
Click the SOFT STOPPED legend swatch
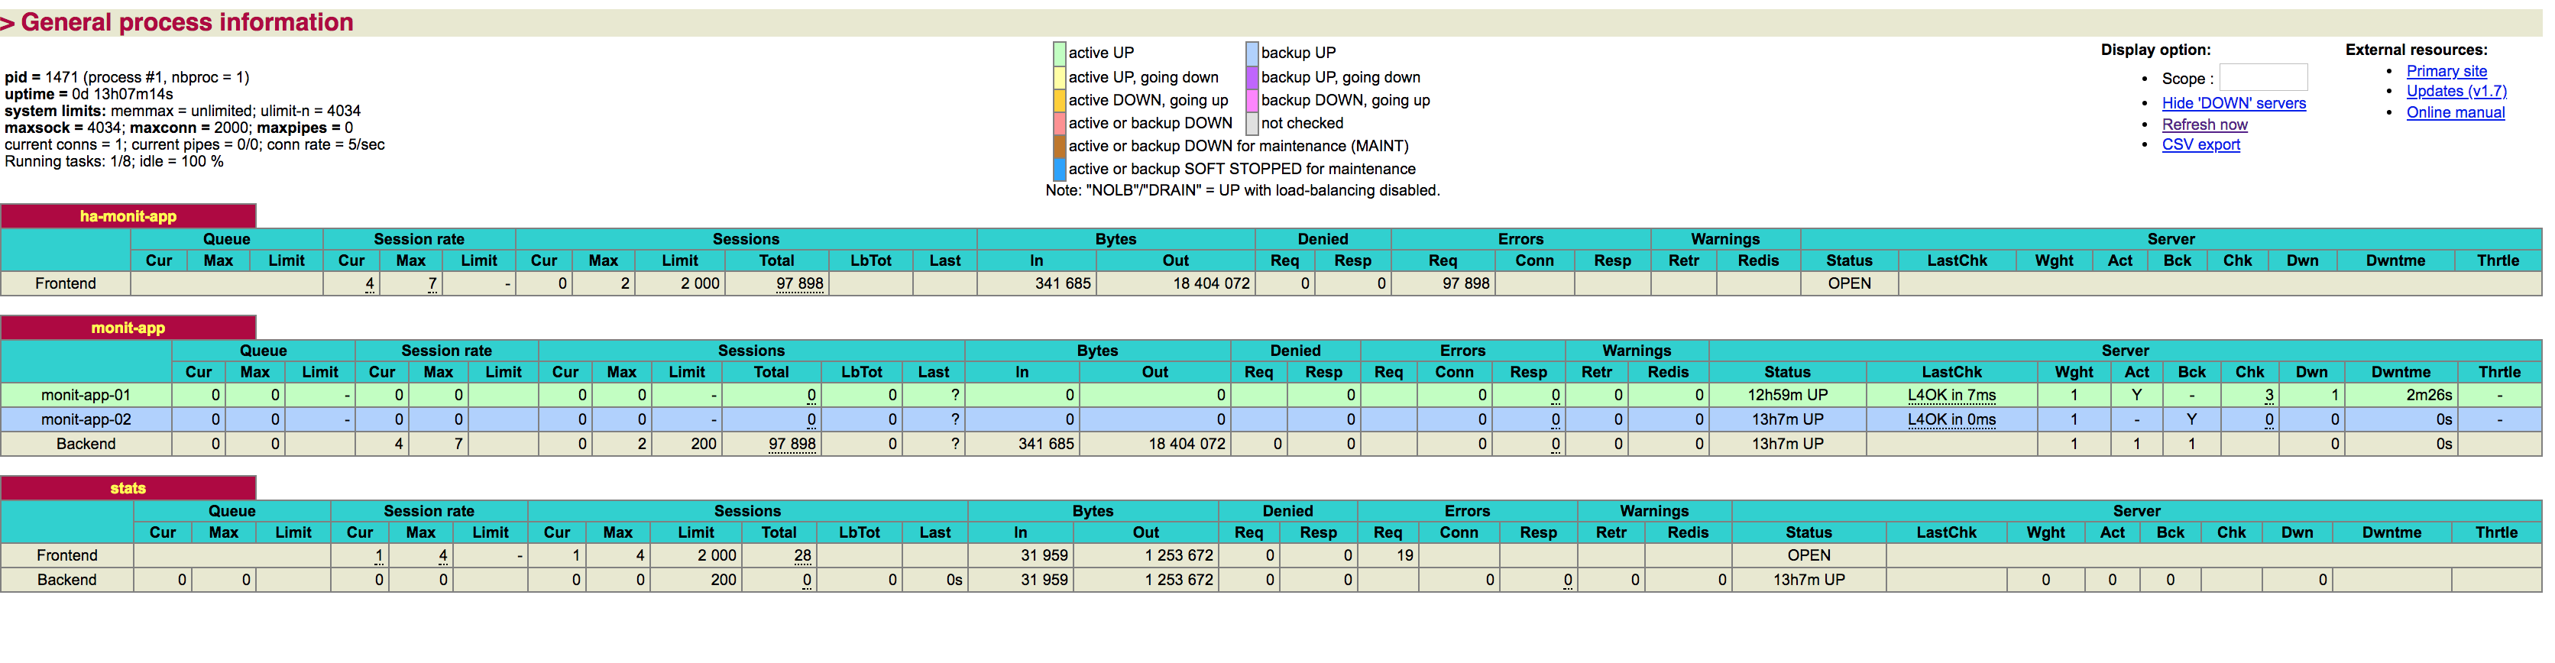[1059, 169]
